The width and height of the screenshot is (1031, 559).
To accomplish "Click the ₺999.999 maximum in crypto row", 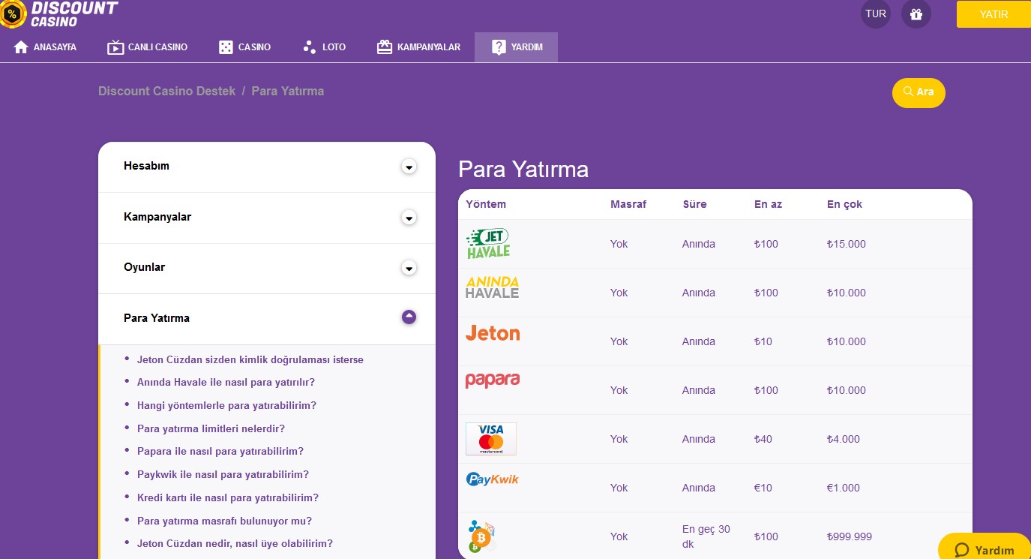I will (850, 536).
